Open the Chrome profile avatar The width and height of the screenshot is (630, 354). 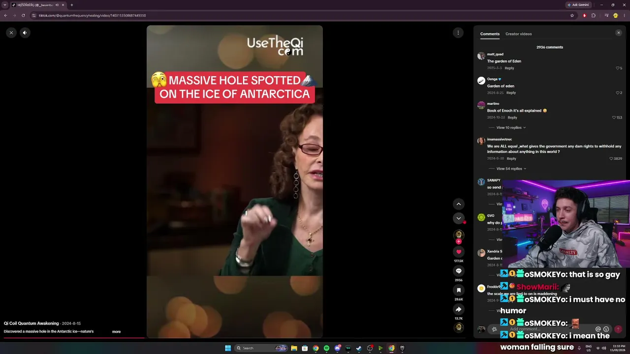615,15
